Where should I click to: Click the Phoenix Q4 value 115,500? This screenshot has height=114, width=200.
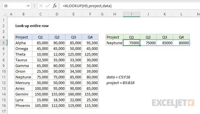90,106
